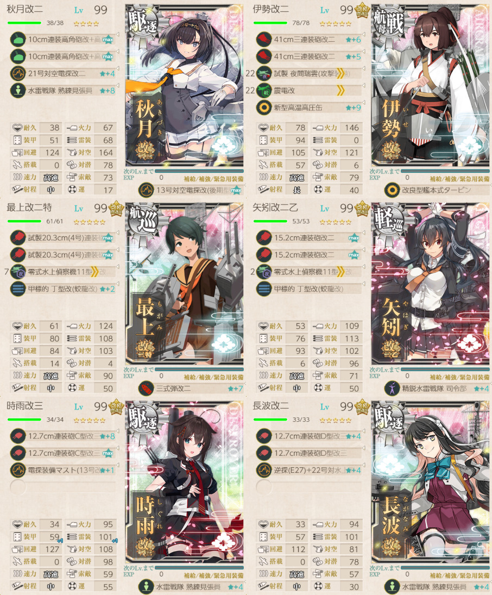Click the turbine icon beside 改良型艦本式タービン

(392, 190)
